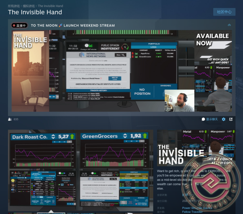Click the page title The Invisible Hand
This screenshot has width=243, height=214.
pyautogui.click(x=35, y=12)
